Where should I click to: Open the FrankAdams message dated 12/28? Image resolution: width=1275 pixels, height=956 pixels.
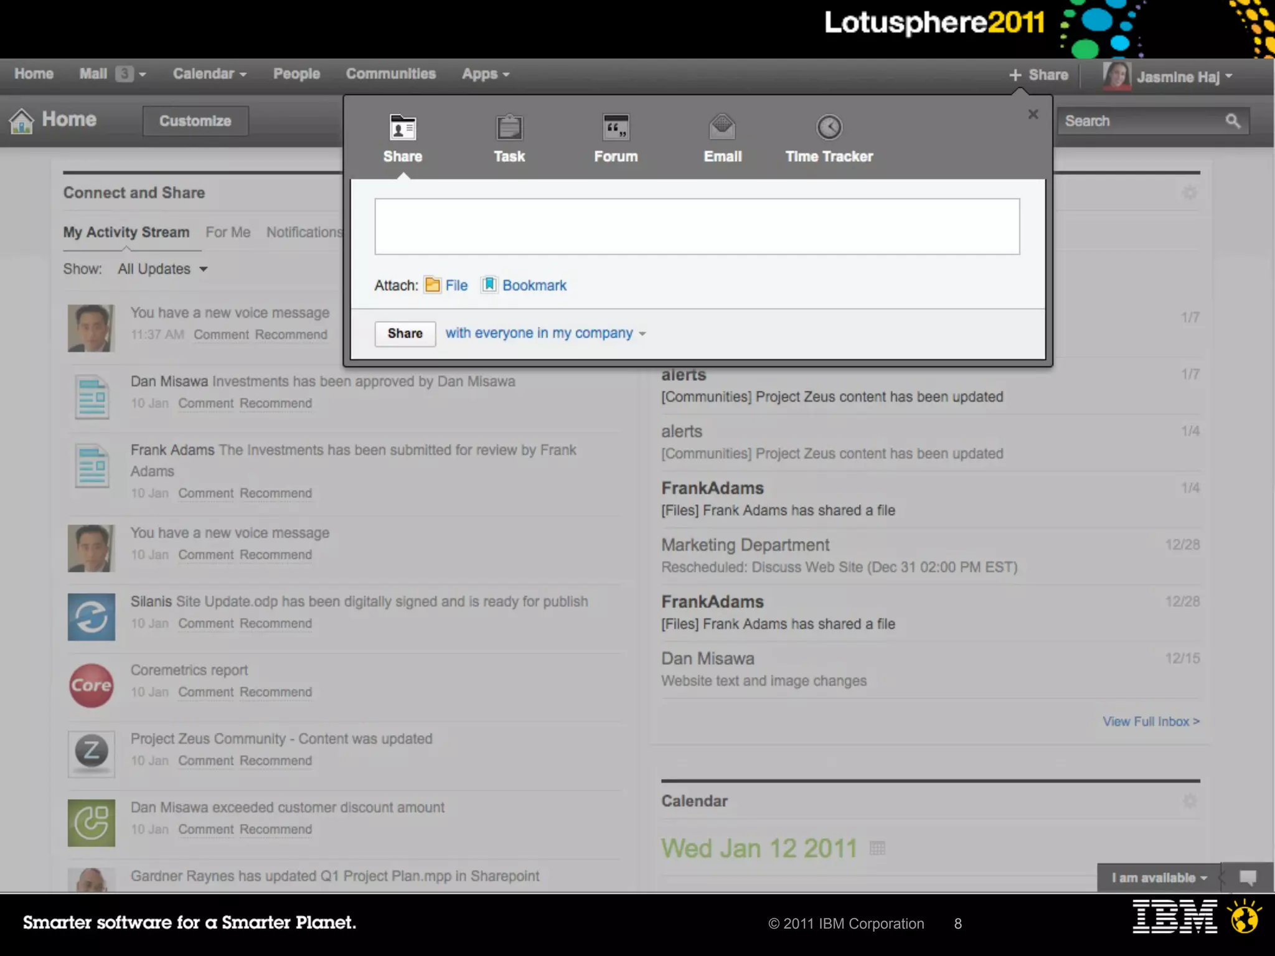coord(930,612)
